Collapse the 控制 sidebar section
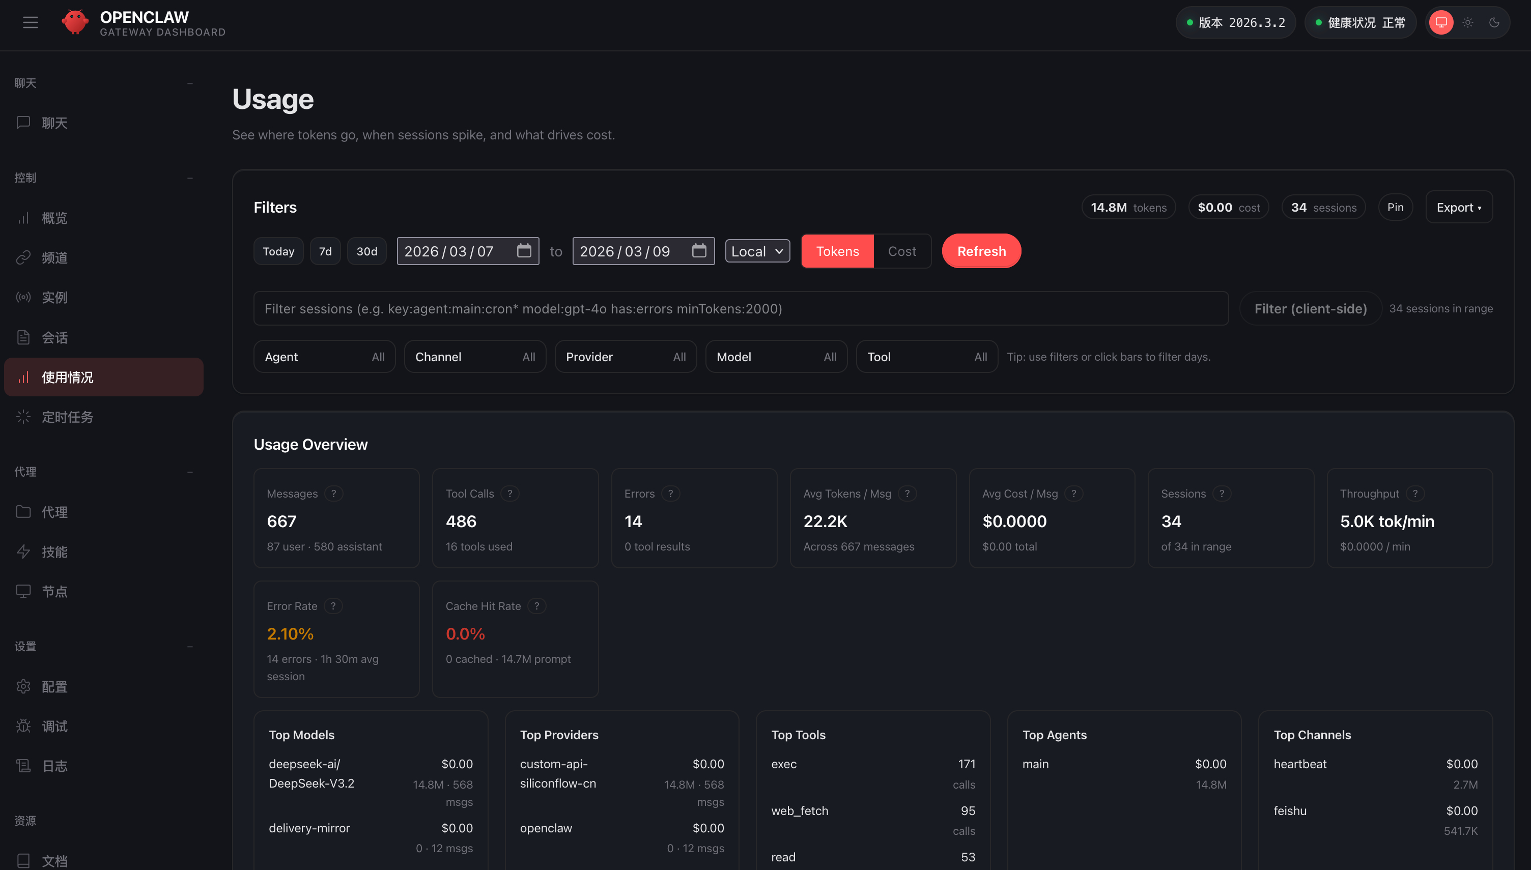1531x870 pixels. click(190, 178)
